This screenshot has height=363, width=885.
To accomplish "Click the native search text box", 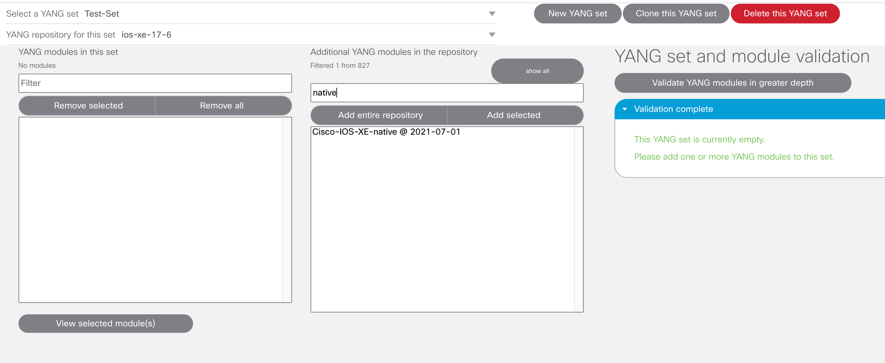I will pyautogui.click(x=447, y=93).
